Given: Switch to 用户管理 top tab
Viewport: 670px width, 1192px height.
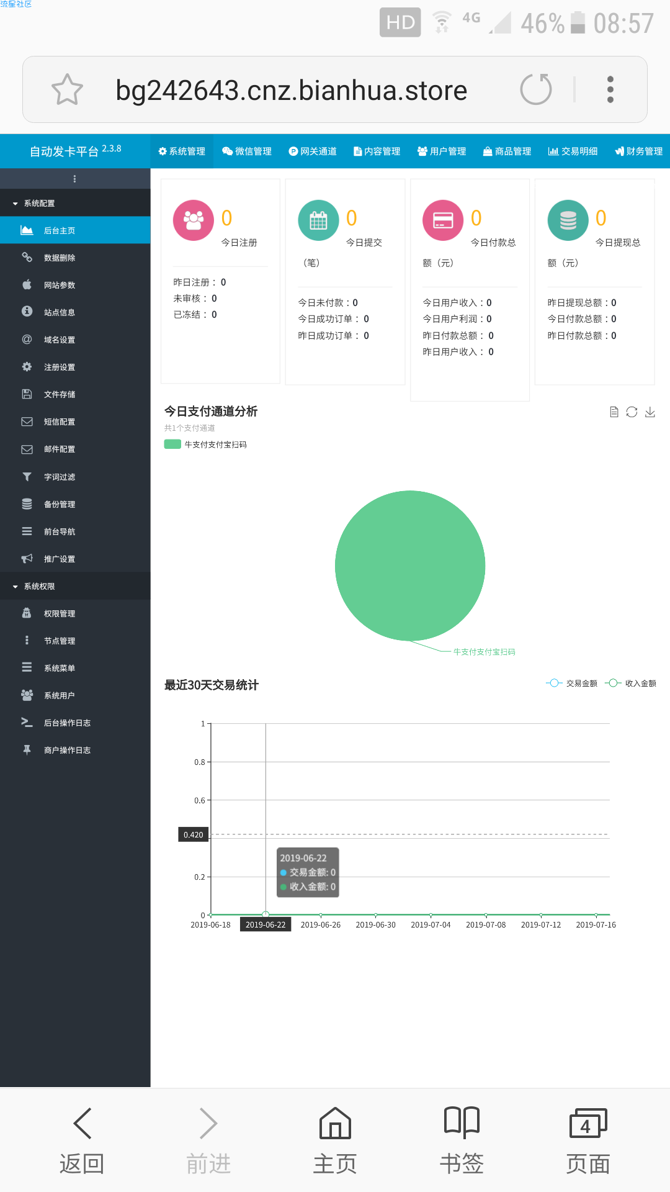Looking at the screenshot, I should [x=442, y=151].
